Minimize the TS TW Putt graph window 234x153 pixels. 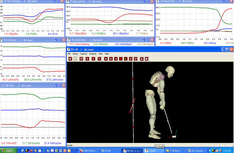click(55, 85)
